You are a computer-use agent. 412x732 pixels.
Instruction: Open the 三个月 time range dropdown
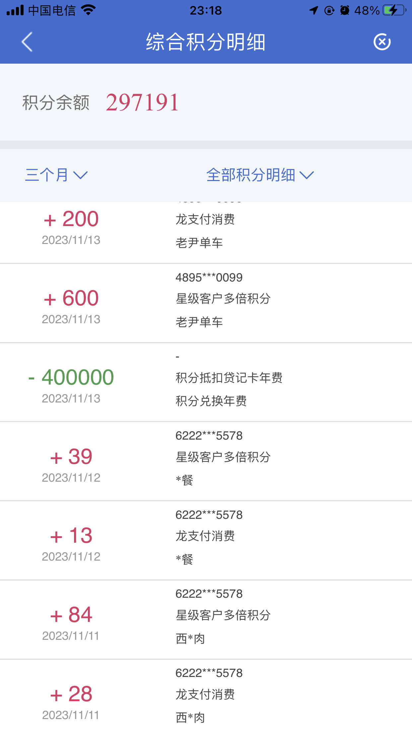tap(56, 175)
